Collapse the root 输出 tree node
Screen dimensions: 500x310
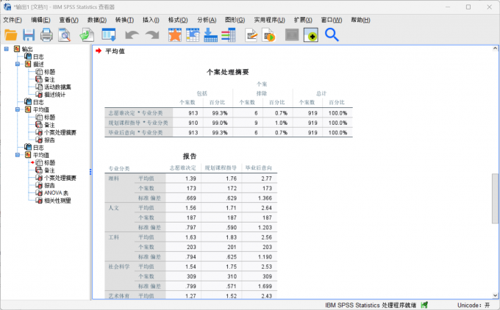tap(7, 49)
